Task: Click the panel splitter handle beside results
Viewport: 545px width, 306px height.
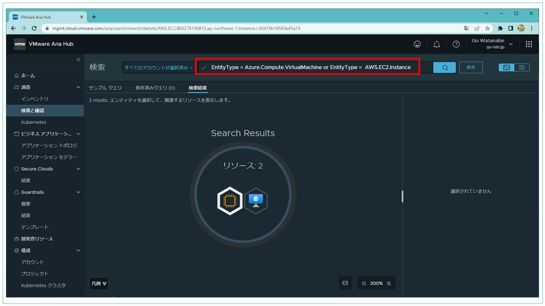Action: click(x=402, y=196)
